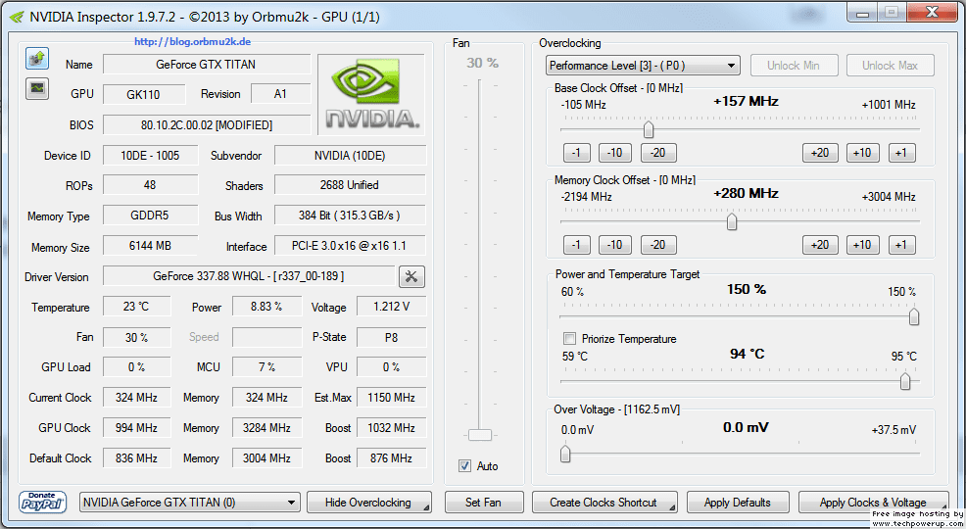Click the Temperature field 23 °C
The width and height of the screenshot is (966, 529).
136,306
